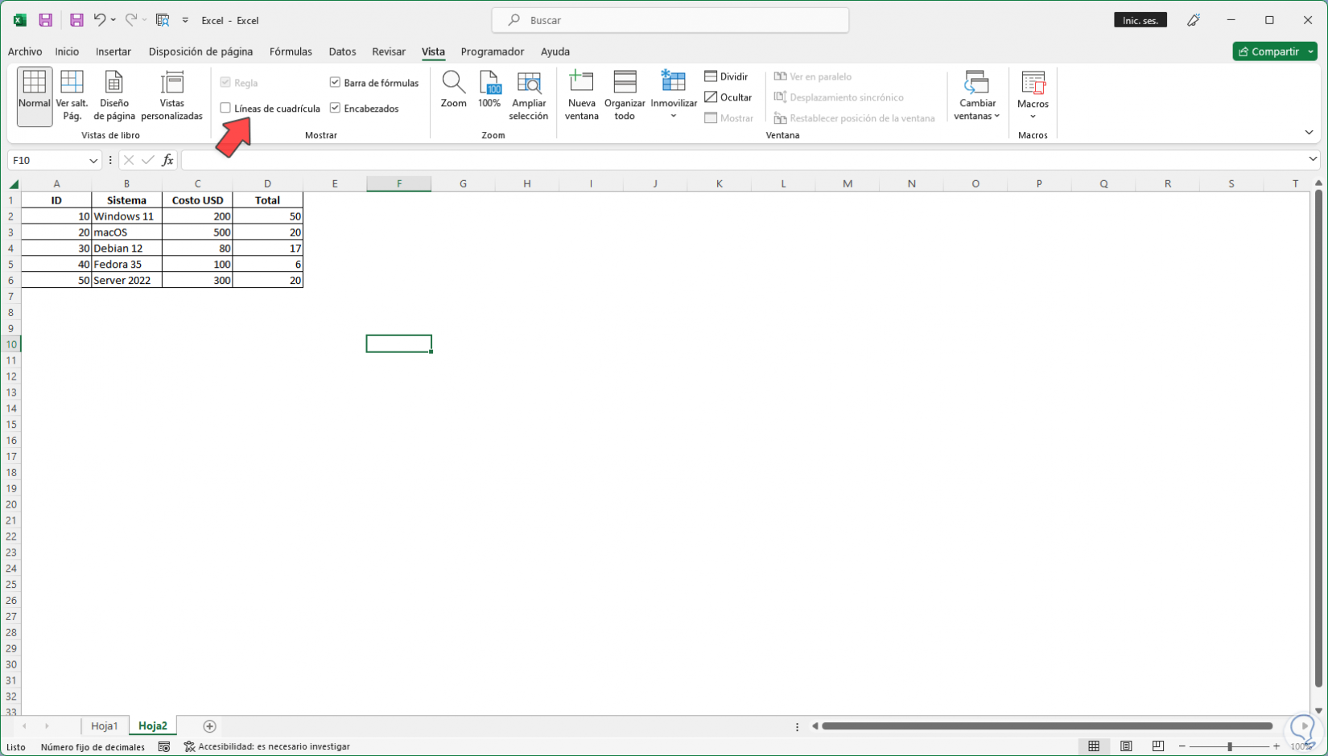Click the select-all corner triangle

click(14, 184)
